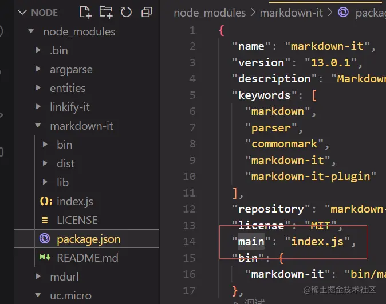Image resolution: width=386 pixels, height=304 pixels.
Task: Click the "parser" keyword on line 7
Action: pos(271,128)
